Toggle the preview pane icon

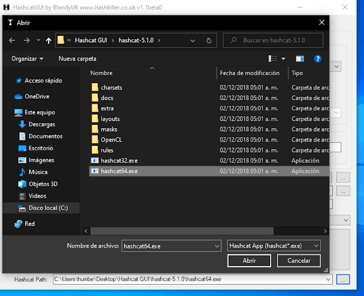click(300, 59)
